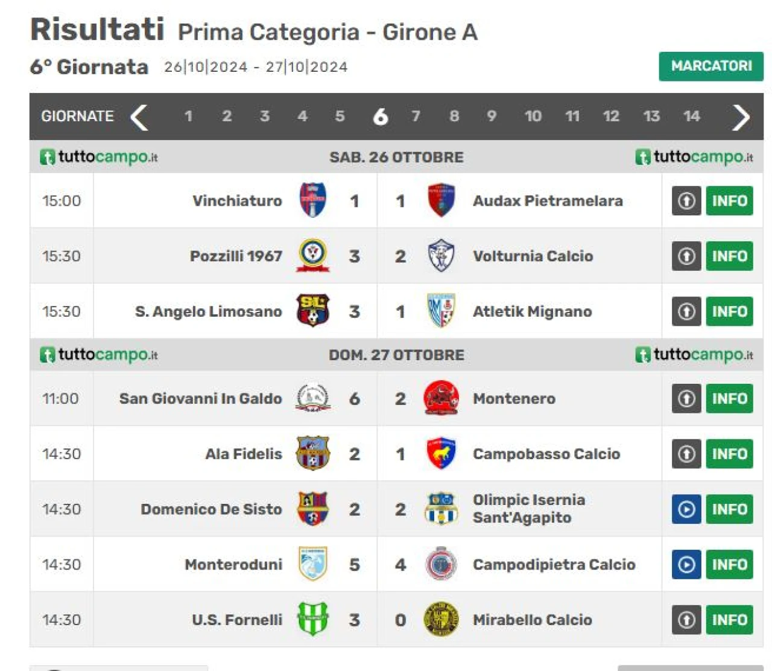Image resolution: width=772 pixels, height=671 pixels.
Task: Select giornata 7 in the navigation bar
Action: [x=416, y=116]
